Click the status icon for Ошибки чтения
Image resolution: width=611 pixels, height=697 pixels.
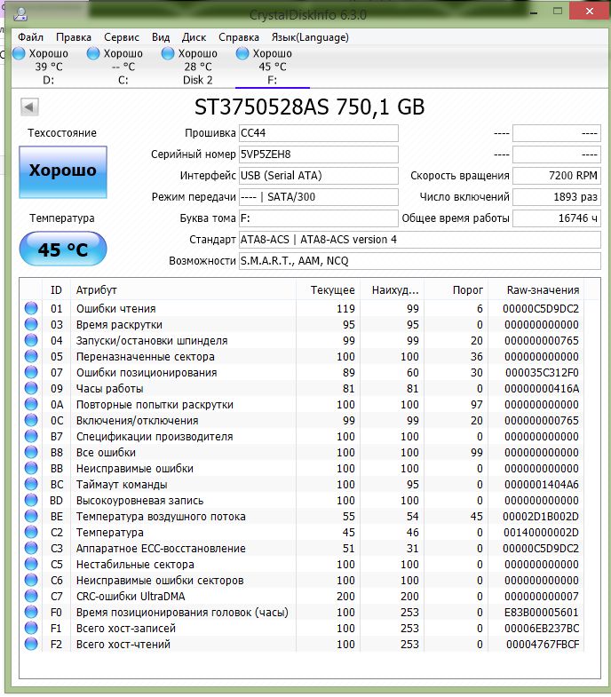click(x=31, y=308)
